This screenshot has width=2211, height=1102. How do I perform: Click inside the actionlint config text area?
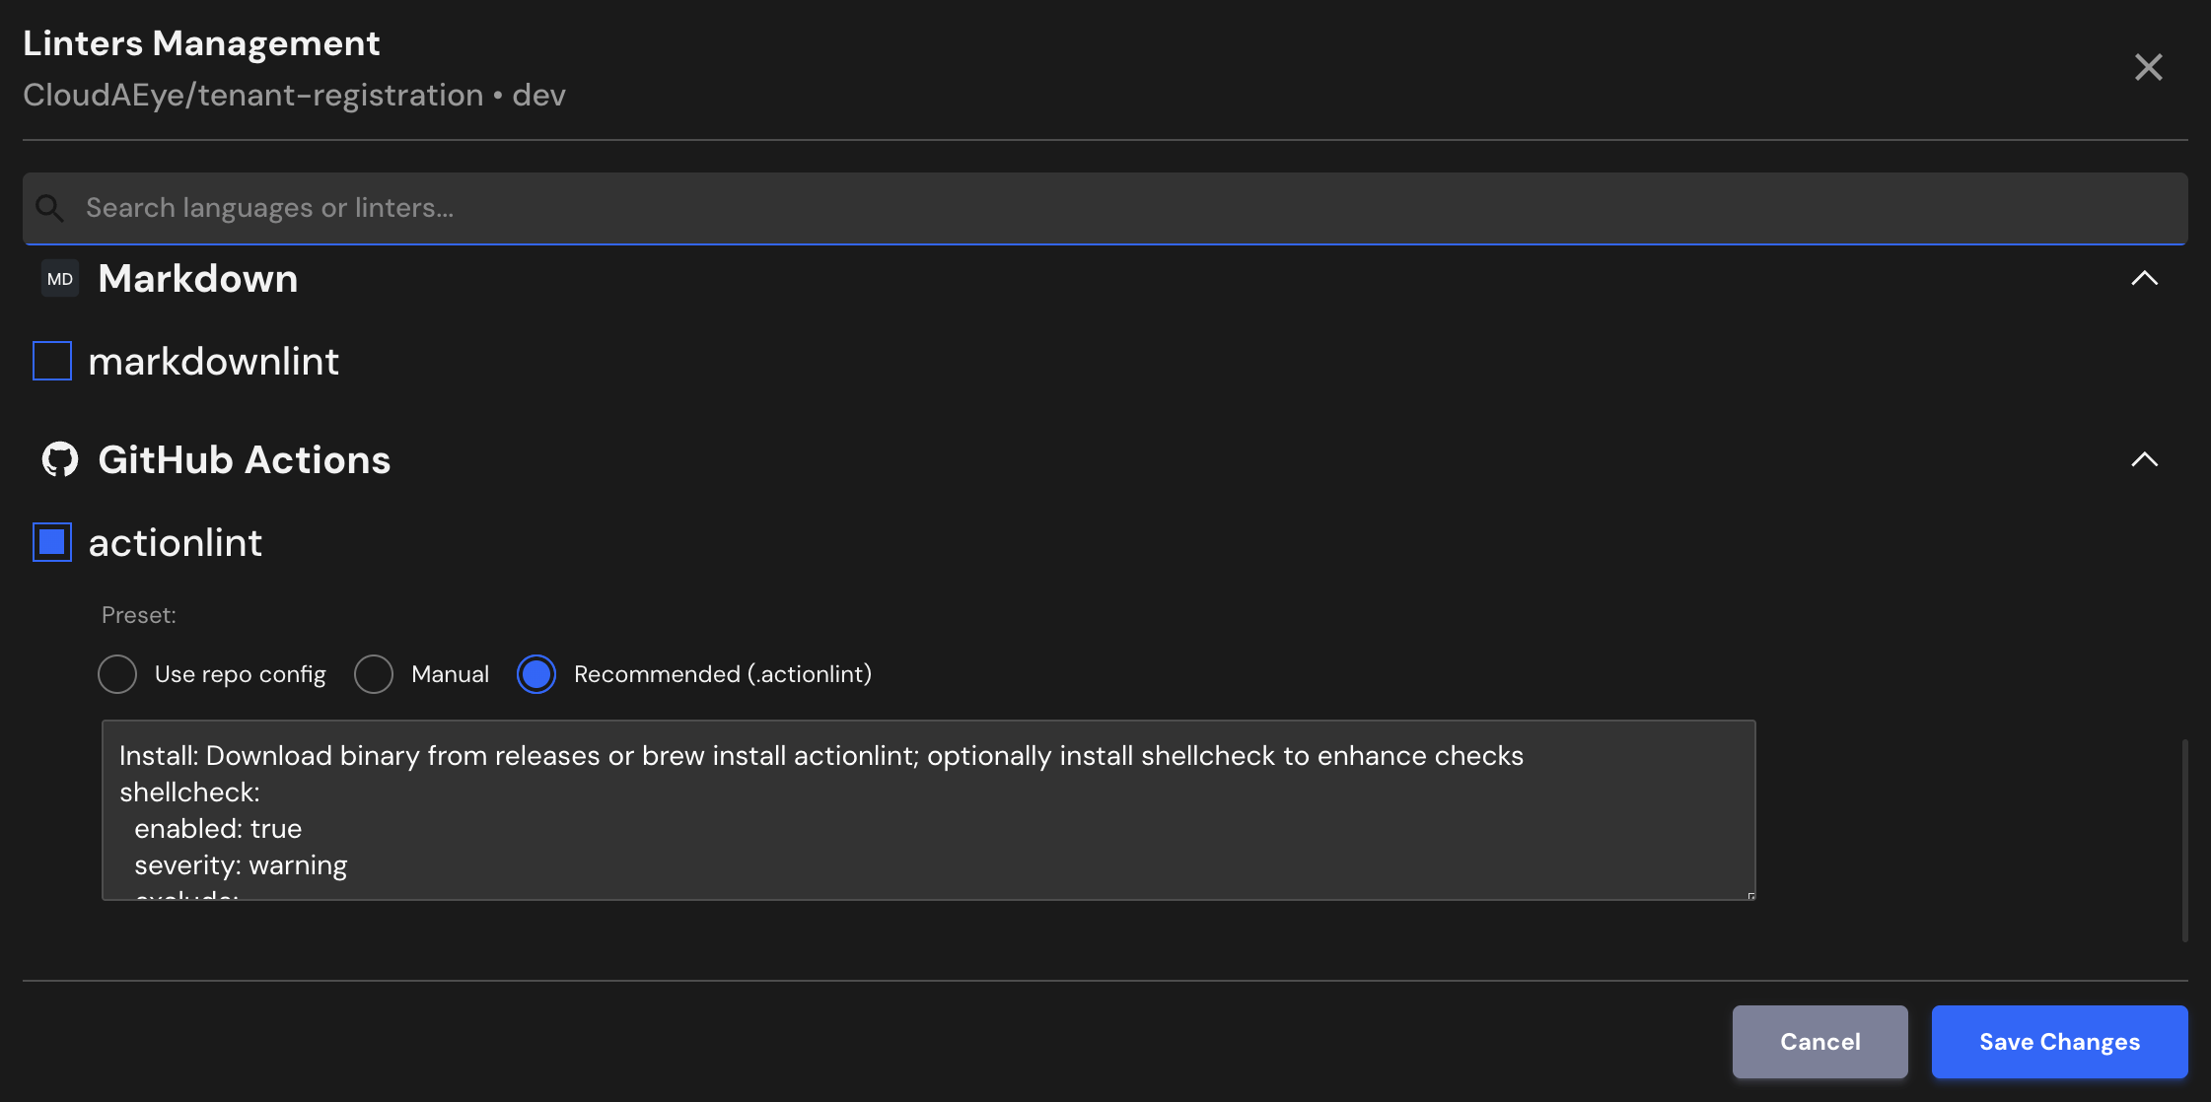(927, 810)
